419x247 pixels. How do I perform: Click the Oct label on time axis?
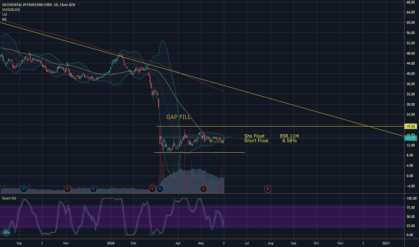[x=316, y=243]
